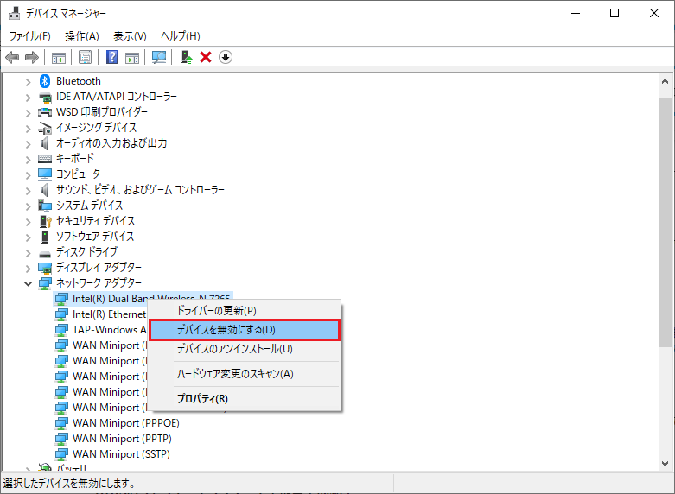Open the 操作(A) menu
The image size is (675, 494).
(x=82, y=35)
